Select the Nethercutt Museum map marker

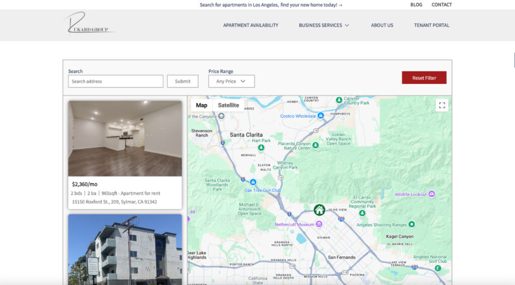319,224
